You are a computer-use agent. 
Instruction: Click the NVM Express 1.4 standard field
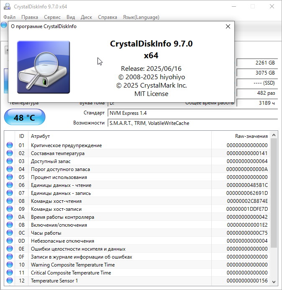[192, 113]
